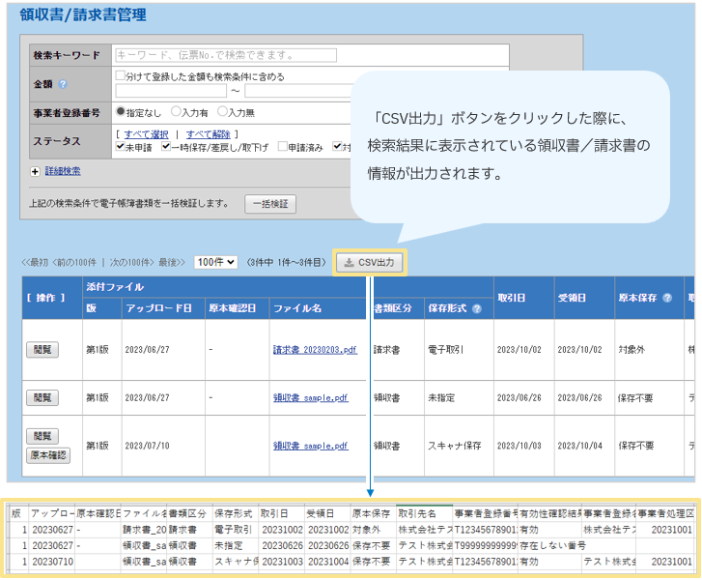The image size is (702, 580).
Task: Click the help icon beside 保存形式 header
Action: pyautogui.click(x=477, y=308)
